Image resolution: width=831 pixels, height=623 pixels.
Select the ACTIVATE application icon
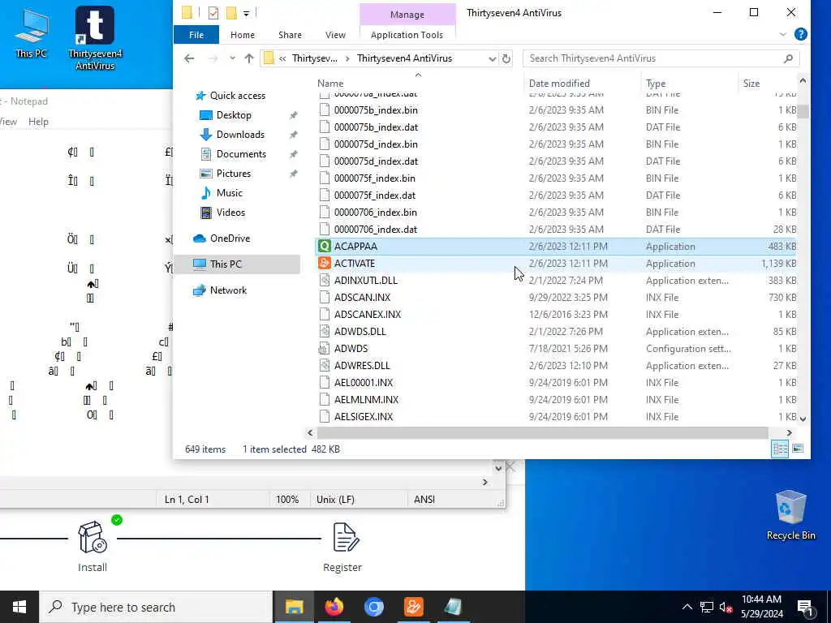pyautogui.click(x=324, y=264)
